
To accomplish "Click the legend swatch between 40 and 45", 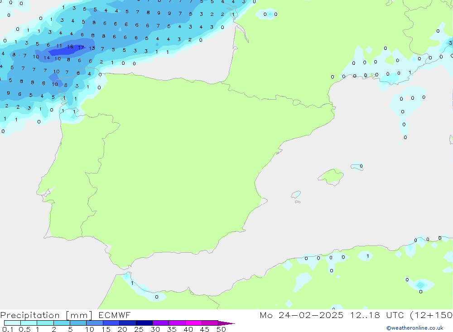I will [x=193, y=323].
